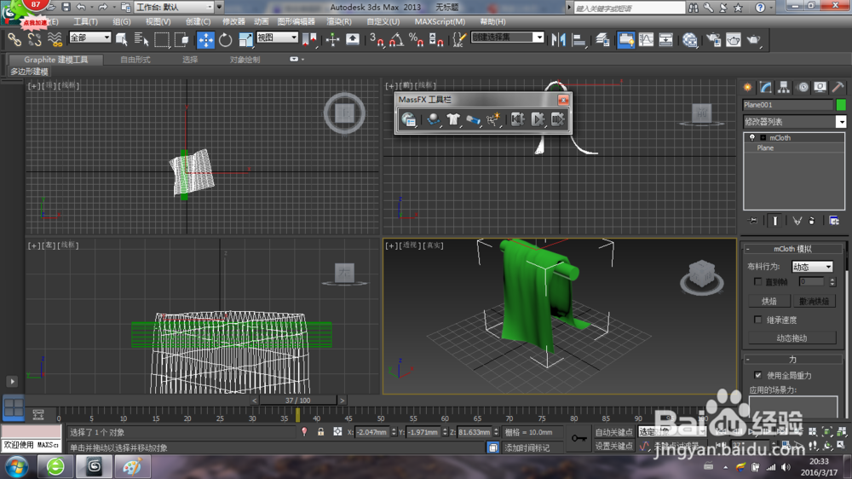Start MassFX simulation playback
Image resolution: width=852 pixels, height=479 pixels.
tap(538, 119)
